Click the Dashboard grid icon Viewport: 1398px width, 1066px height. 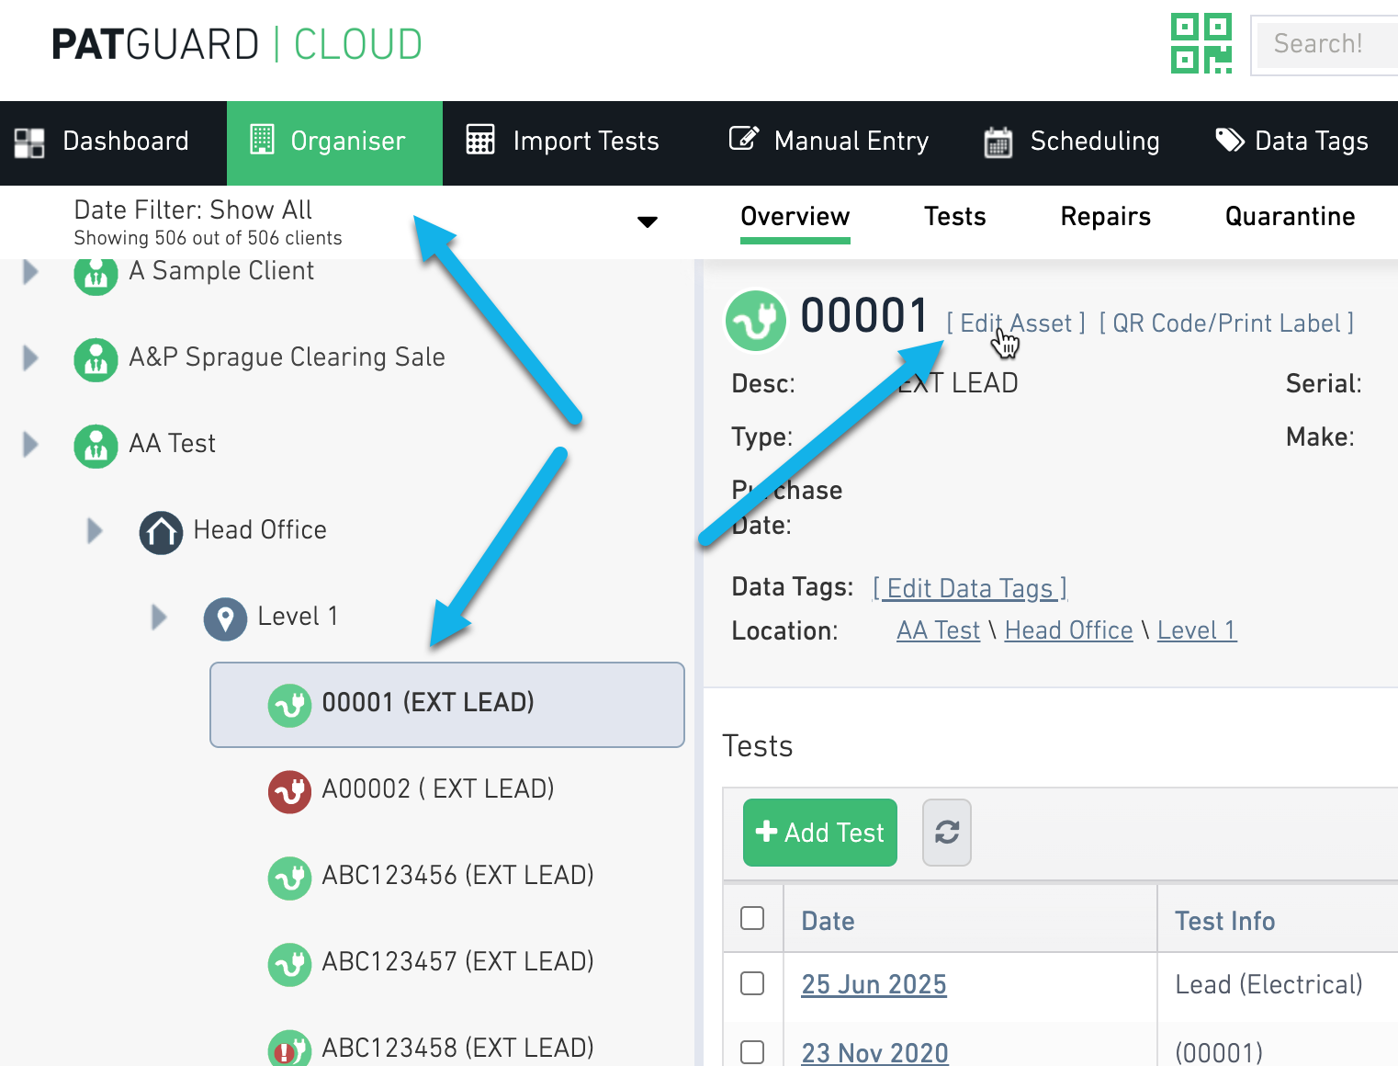click(x=29, y=142)
